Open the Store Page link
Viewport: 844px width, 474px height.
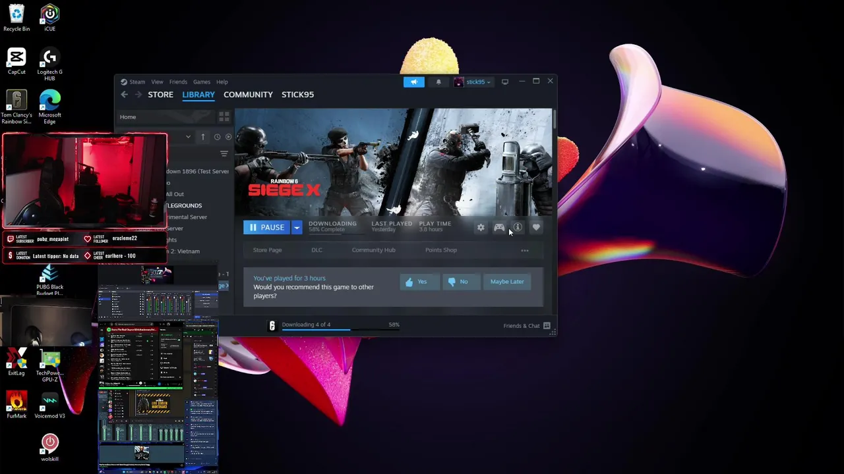(x=267, y=250)
